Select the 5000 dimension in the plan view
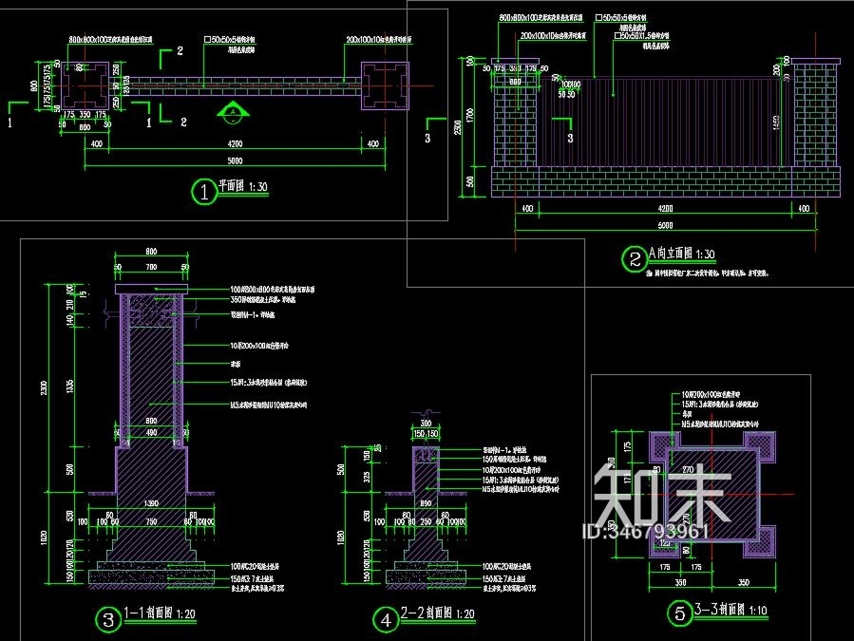 tap(236, 159)
